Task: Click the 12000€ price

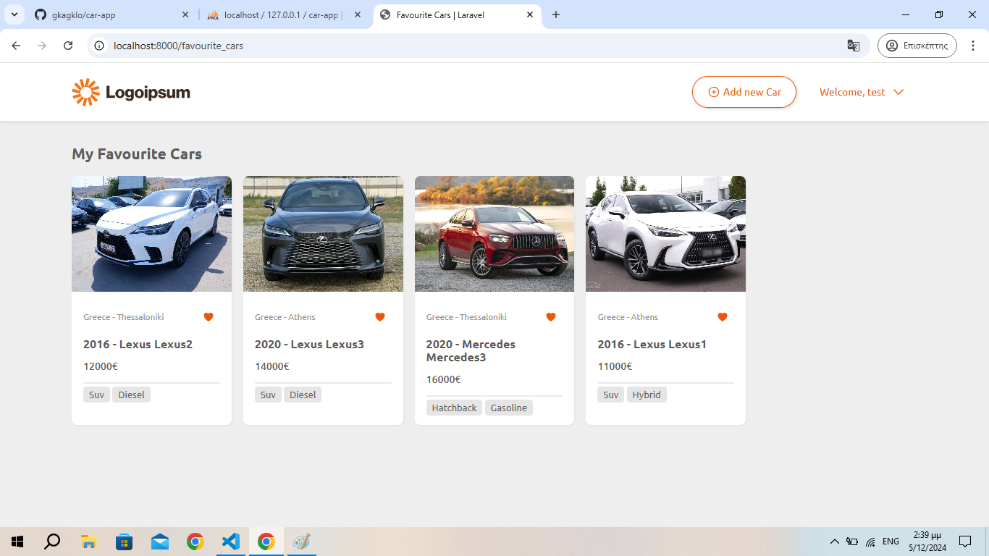Action: (101, 366)
